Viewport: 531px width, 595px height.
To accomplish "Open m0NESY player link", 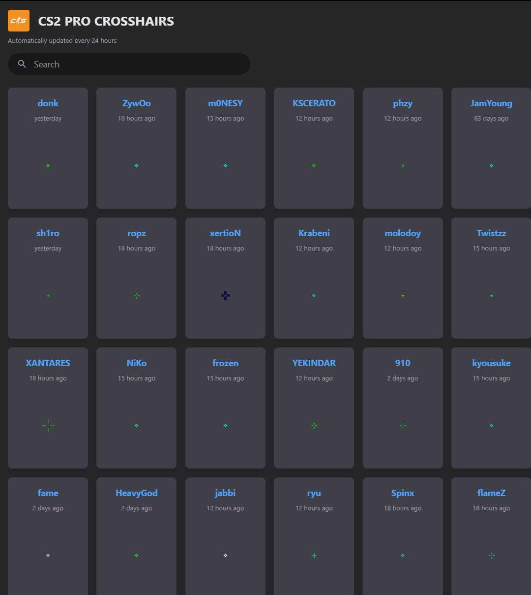I will tap(225, 103).
